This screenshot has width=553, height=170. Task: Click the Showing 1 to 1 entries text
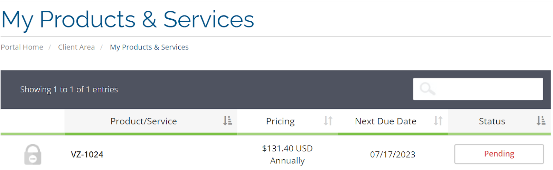(x=69, y=89)
